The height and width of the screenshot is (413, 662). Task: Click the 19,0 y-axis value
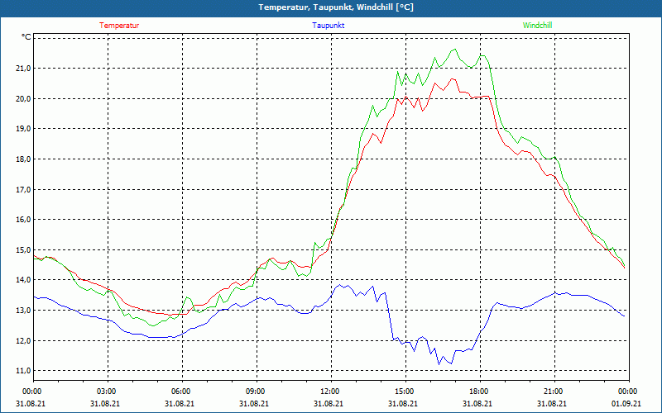tap(24, 129)
